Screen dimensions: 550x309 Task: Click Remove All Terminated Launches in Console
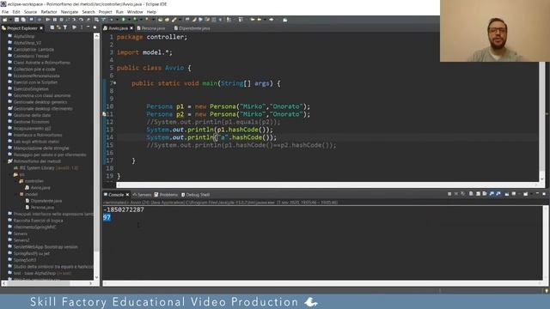click(x=462, y=194)
